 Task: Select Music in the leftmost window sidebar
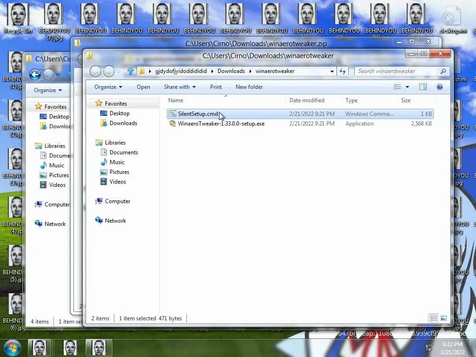coord(52,165)
